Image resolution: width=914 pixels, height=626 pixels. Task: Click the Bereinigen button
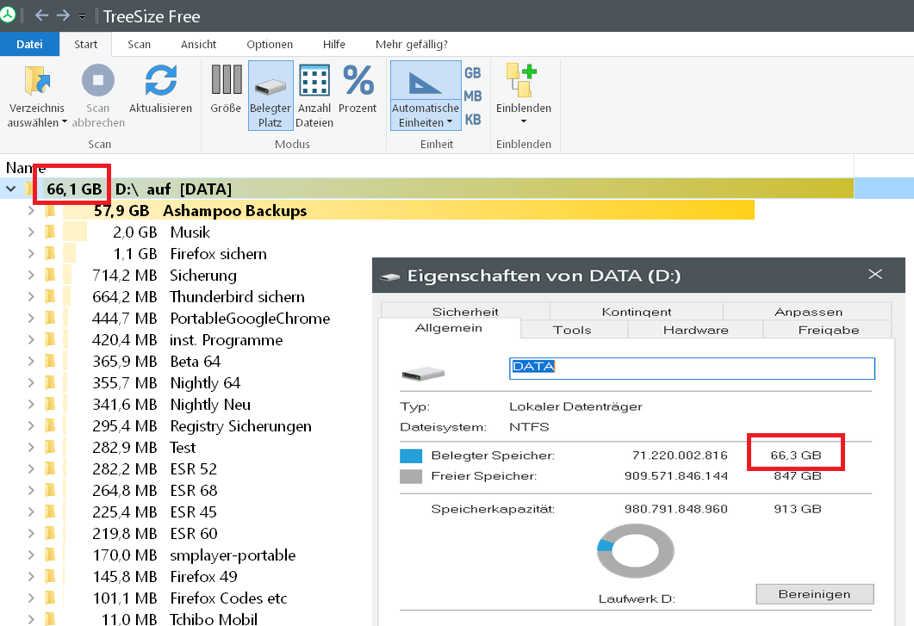tap(814, 594)
